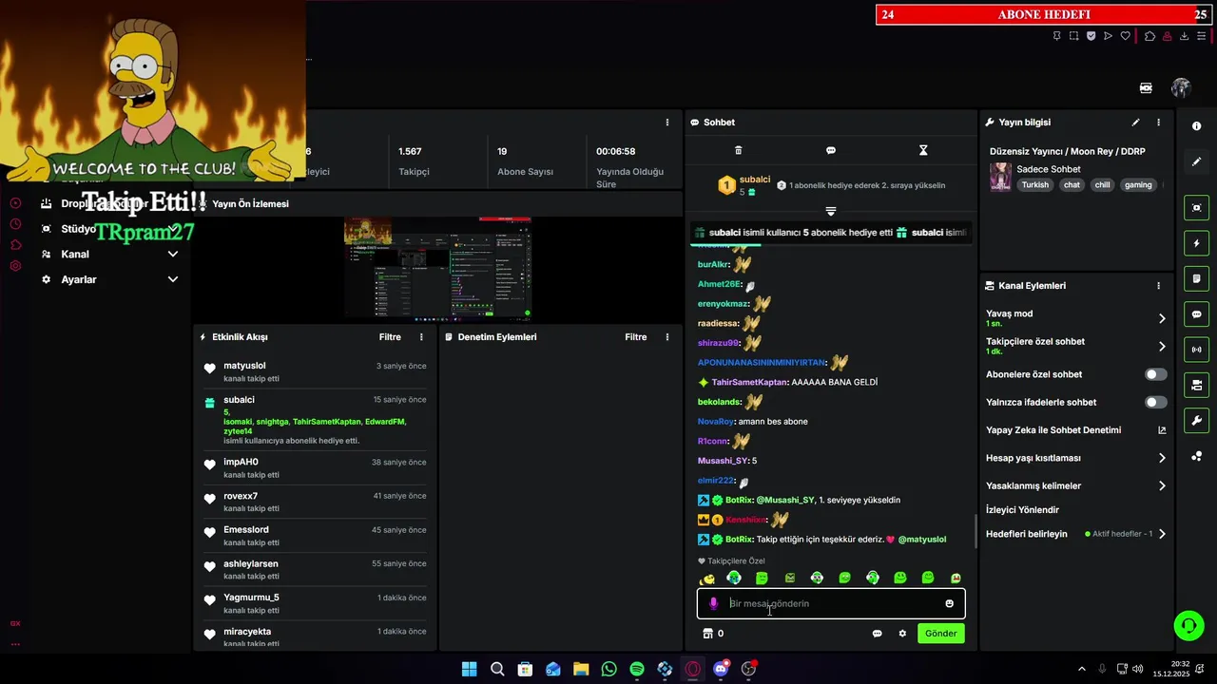
Task: Click the chill tag
Action: click(x=1102, y=185)
